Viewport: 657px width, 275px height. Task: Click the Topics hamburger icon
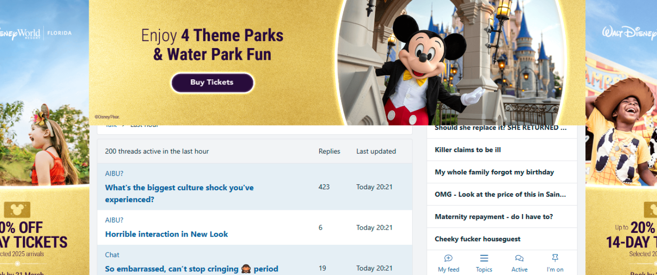(x=484, y=258)
